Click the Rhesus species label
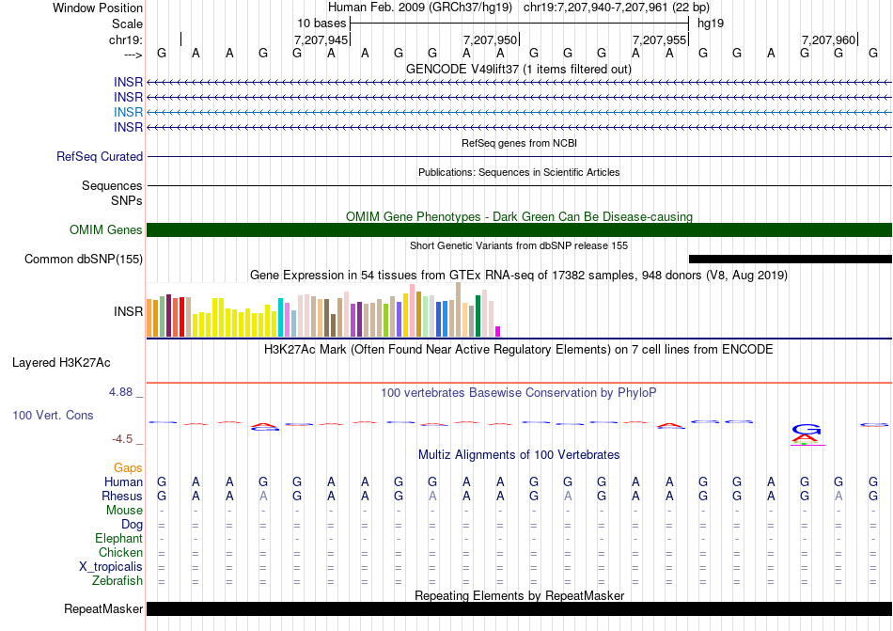Screen dimensions: 893x631 (x=122, y=497)
